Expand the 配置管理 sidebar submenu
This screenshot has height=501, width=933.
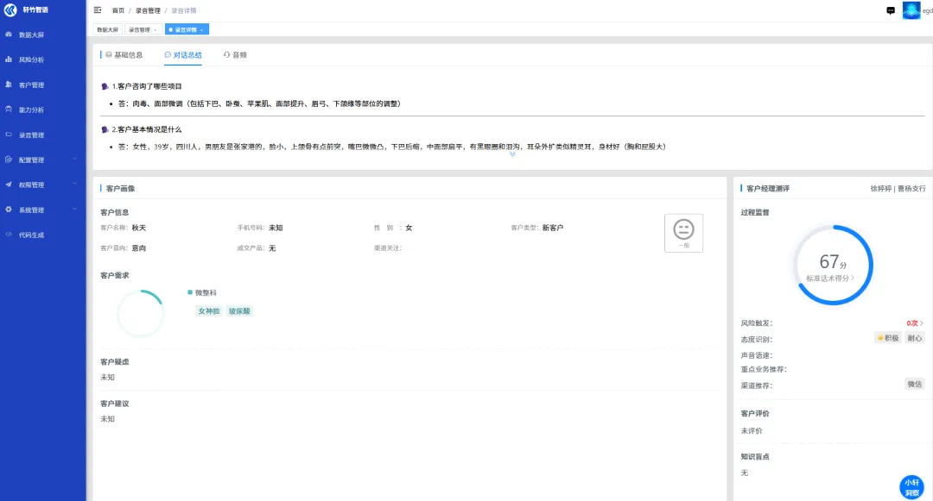41,160
